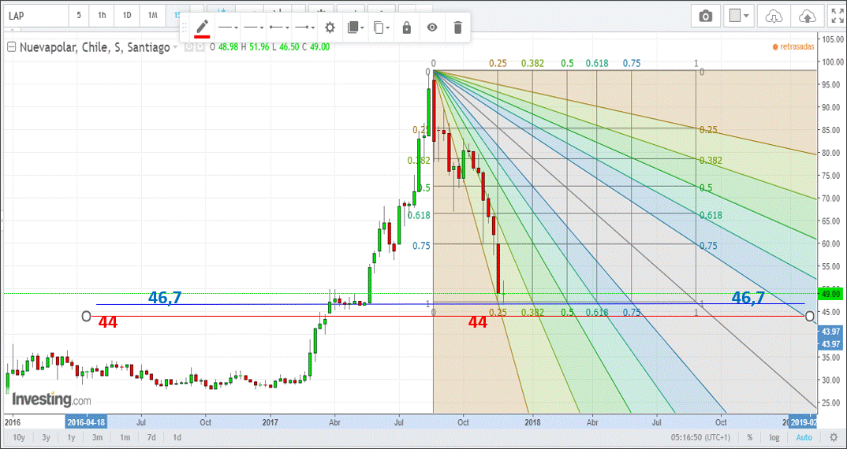Click the blue 46,7 horizontal line label at left

166,297
